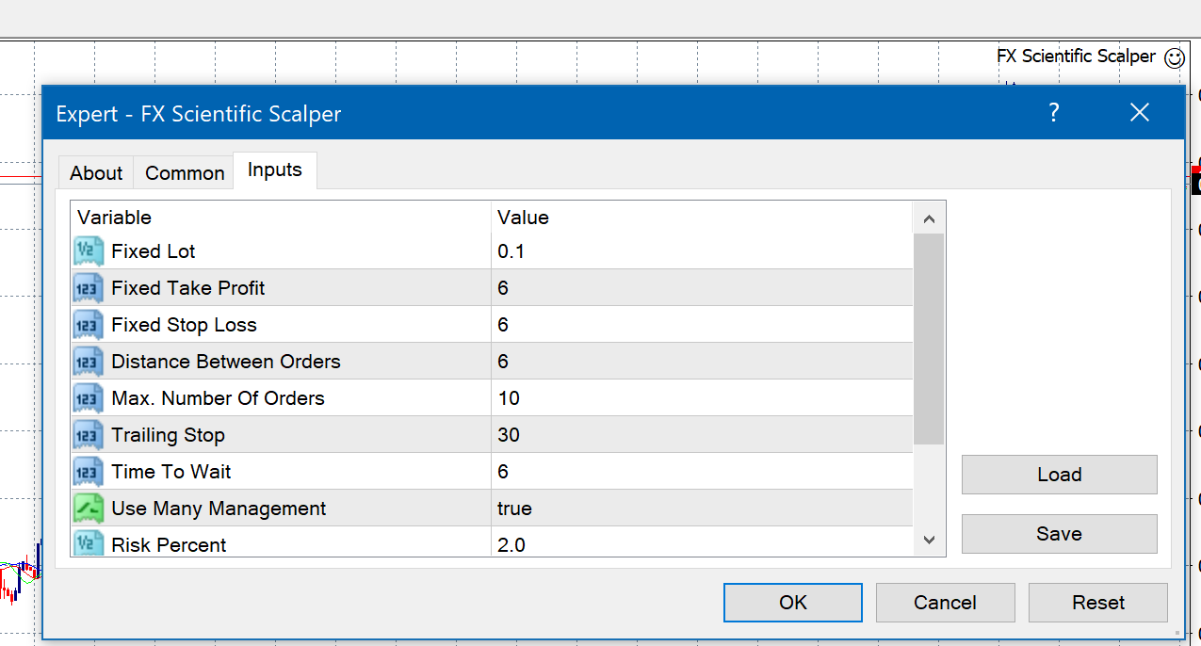1201x646 pixels.
Task: Click the Risk Percent row icon
Action: (89, 543)
